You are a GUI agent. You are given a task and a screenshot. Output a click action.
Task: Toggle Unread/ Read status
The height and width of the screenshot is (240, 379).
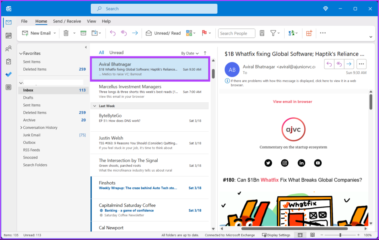(x=163, y=33)
